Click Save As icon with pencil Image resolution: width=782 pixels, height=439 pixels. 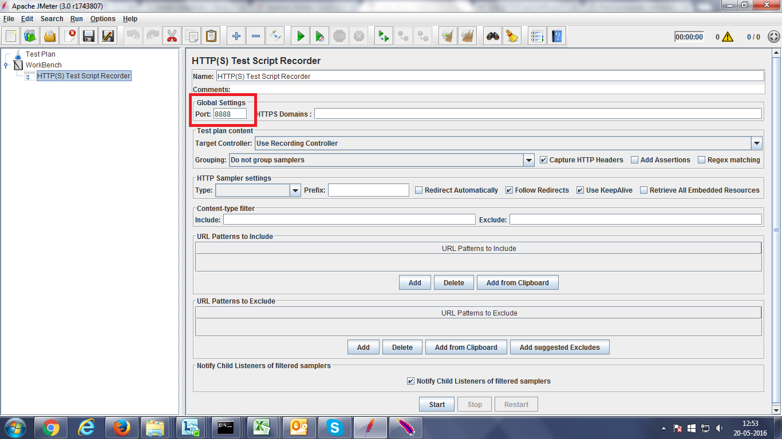(x=108, y=37)
